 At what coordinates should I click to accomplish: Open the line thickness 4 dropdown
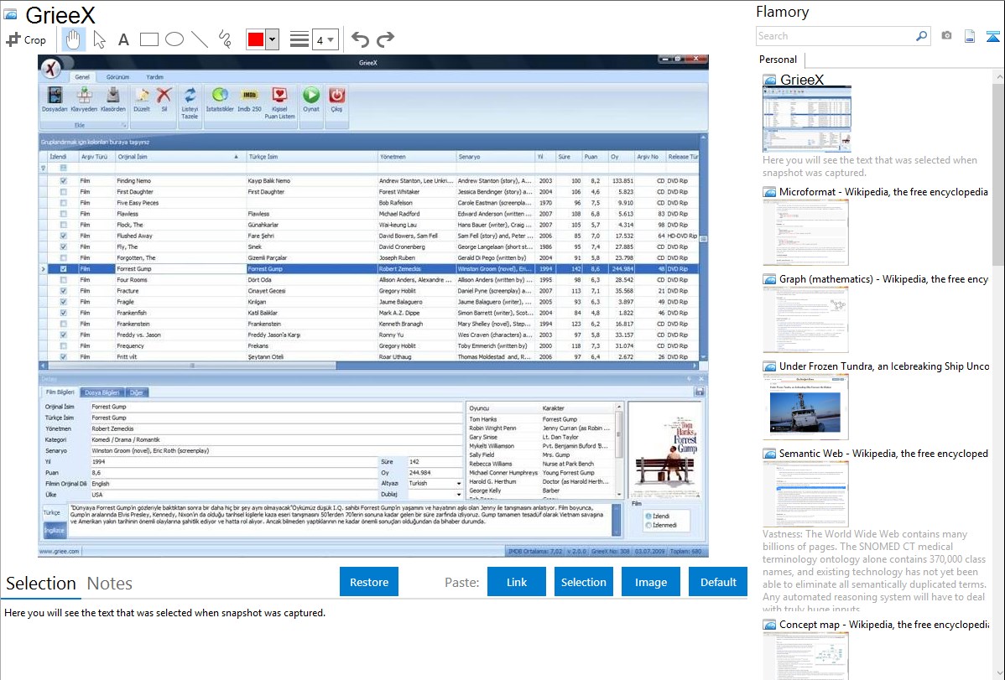point(325,39)
